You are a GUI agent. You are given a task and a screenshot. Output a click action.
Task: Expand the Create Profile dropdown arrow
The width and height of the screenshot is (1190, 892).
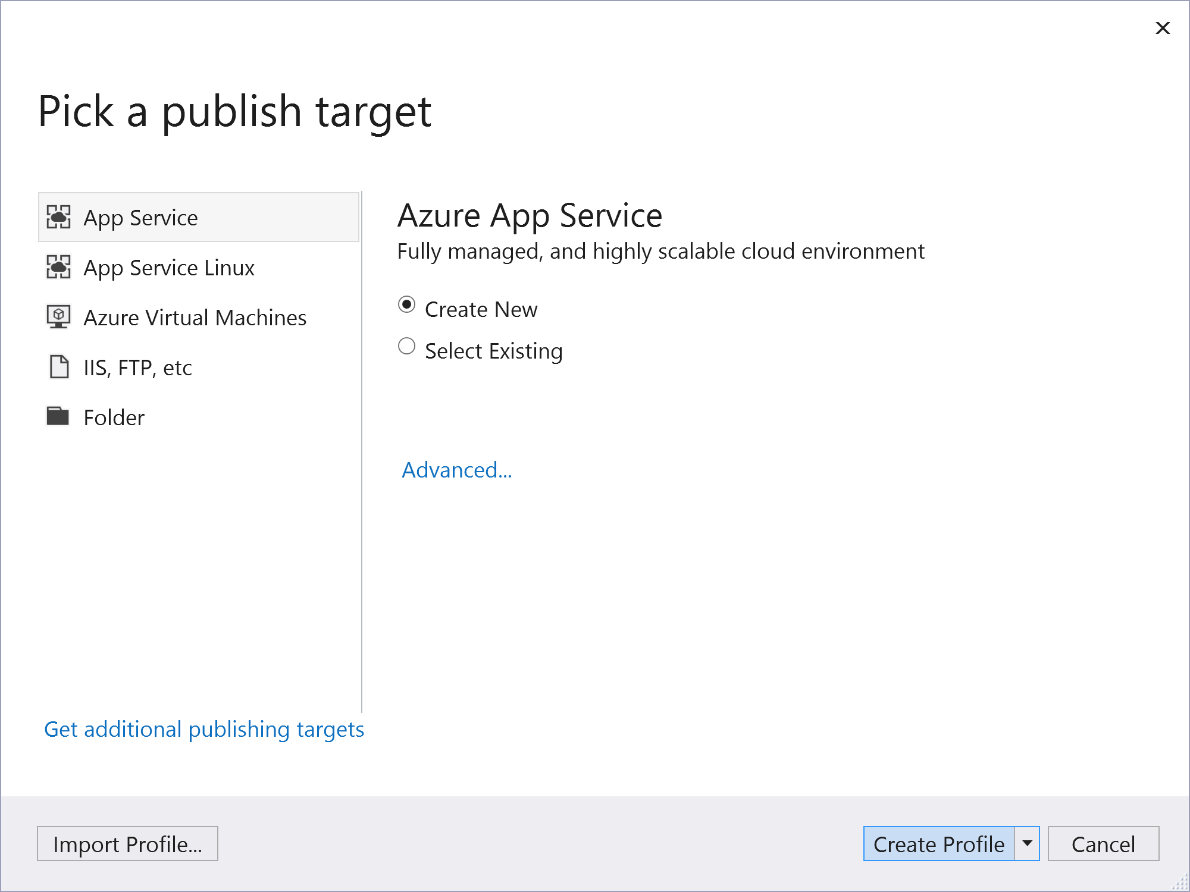tap(1027, 844)
